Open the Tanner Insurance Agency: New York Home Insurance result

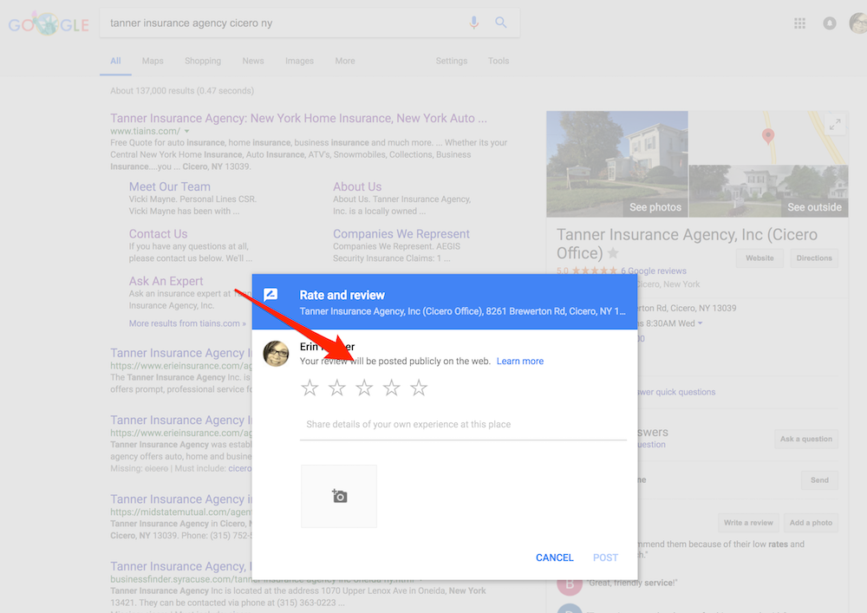click(x=298, y=118)
